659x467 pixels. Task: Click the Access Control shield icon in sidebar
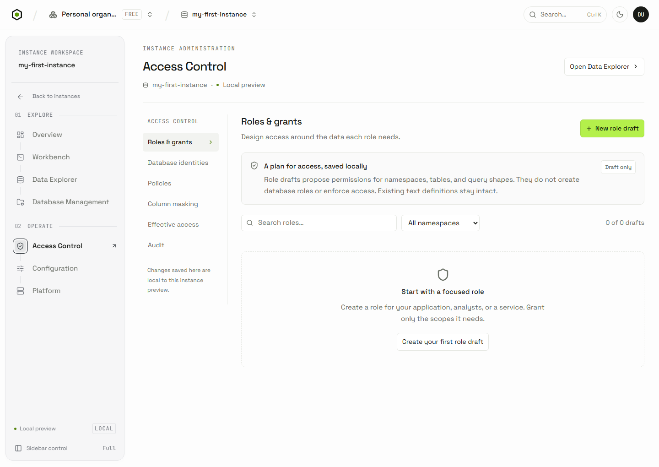point(21,246)
